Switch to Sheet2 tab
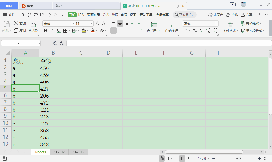Image resolution: width=272 pixels, height=162 pixels. click(x=59, y=152)
